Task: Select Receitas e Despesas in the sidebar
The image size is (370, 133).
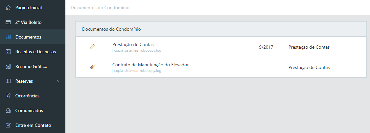Action: (35, 52)
